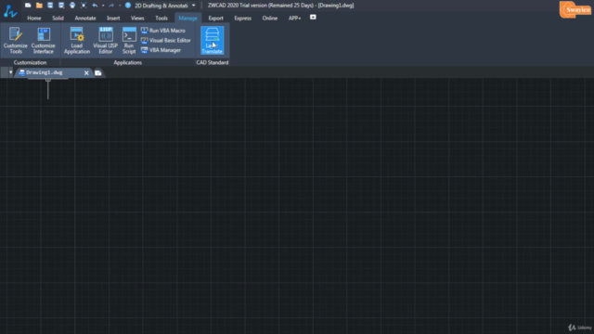Switch to the Online ribbon tab
This screenshot has height=334, width=594.
tap(270, 18)
